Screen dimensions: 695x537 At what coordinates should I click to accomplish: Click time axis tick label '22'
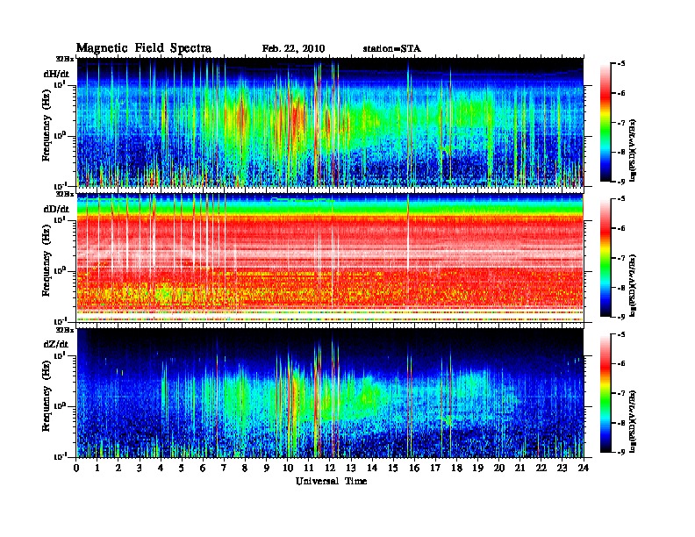[x=541, y=469]
